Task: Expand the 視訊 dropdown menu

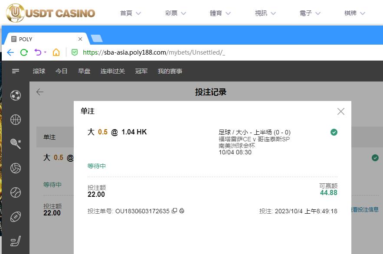Action: (x=265, y=13)
